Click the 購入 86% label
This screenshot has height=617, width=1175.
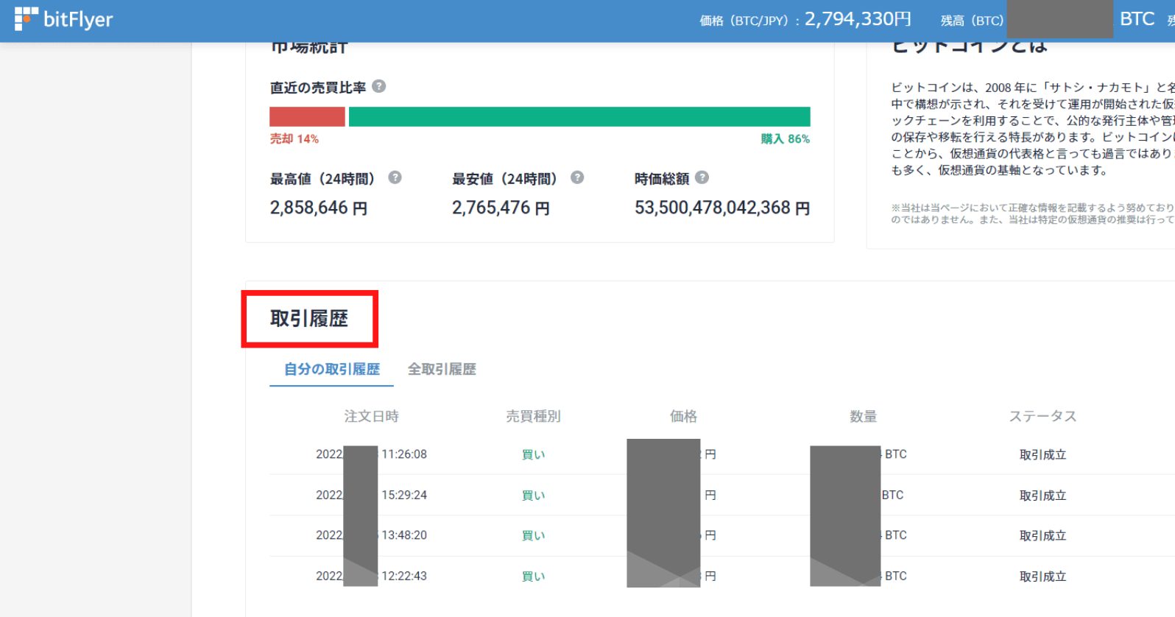tap(786, 138)
